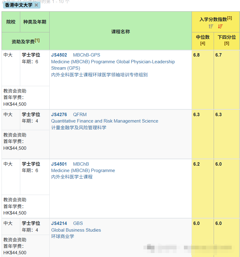Select median value 6.3 for JS4276
The image size is (240, 257).
pos(196,114)
